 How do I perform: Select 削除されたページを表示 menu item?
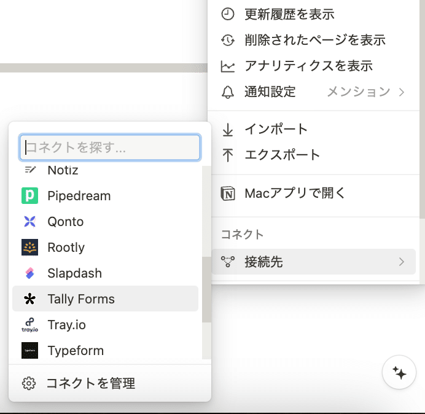pos(313,40)
